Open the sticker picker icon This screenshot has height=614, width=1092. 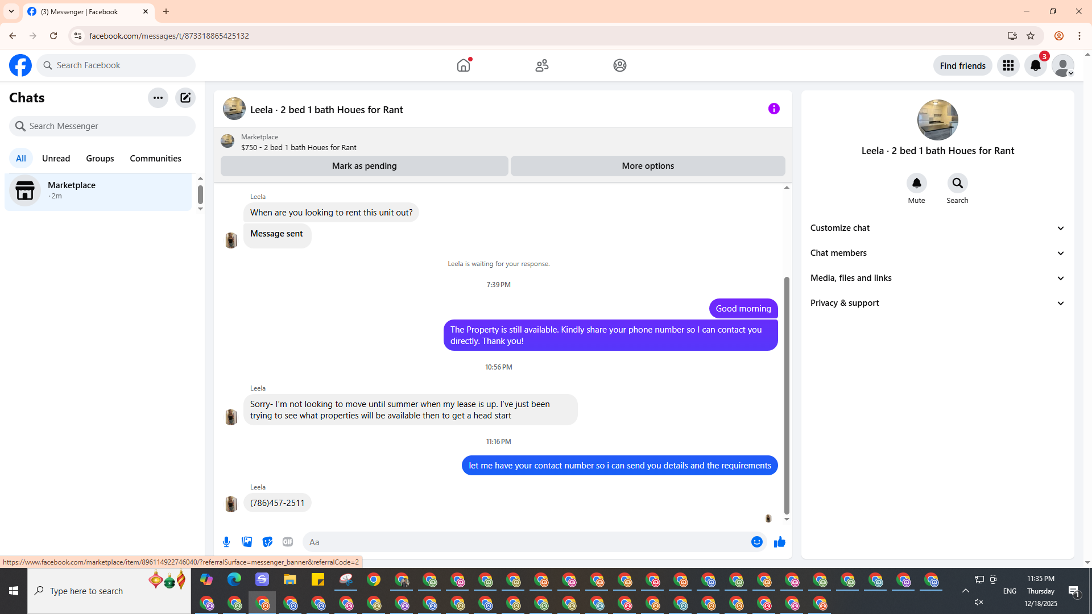[x=267, y=542]
